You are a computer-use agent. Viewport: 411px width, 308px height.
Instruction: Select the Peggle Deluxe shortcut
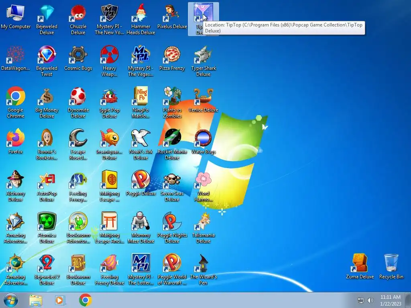(141, 183)
